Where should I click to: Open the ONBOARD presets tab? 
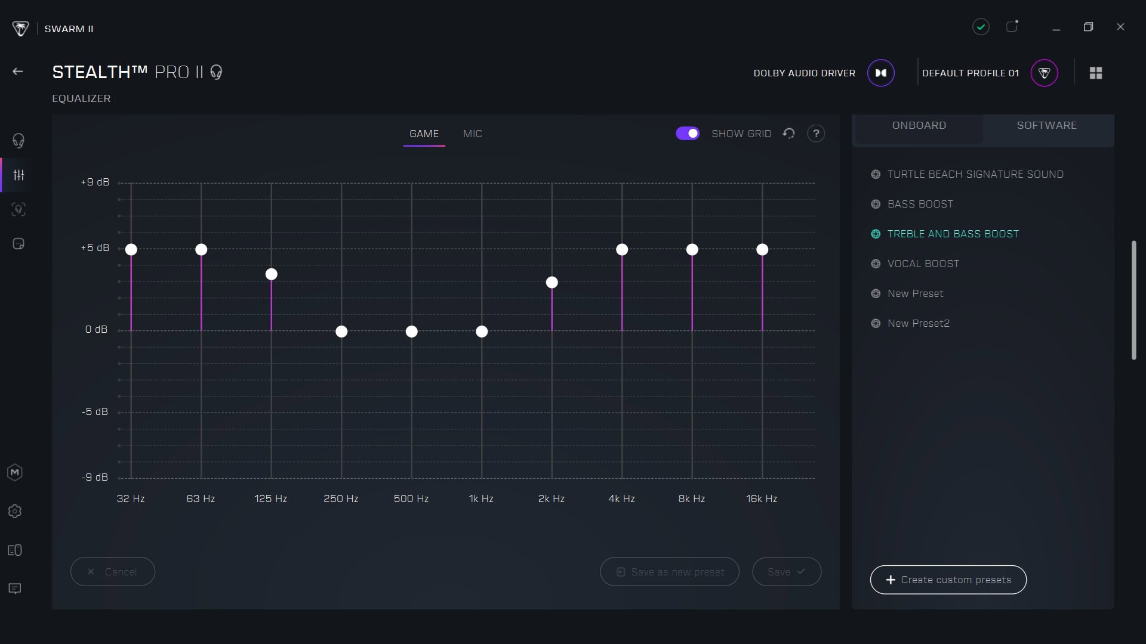(x=919, y=126)
